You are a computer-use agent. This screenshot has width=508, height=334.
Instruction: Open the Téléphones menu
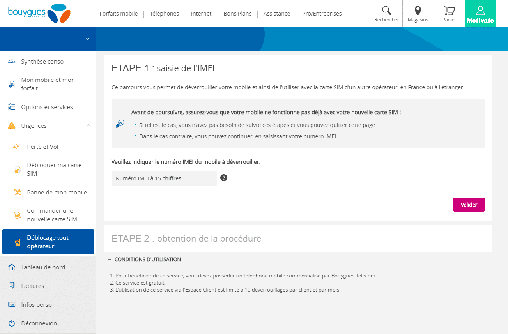(165, 14)
